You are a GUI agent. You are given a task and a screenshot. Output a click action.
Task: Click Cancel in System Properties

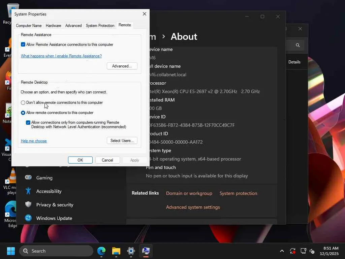pos(107,160)
